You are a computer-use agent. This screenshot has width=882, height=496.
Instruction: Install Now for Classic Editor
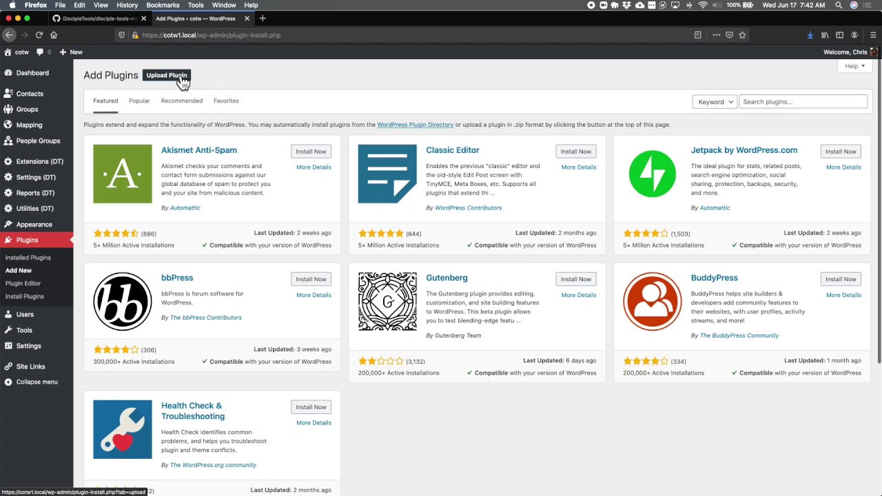pos(576,152)
